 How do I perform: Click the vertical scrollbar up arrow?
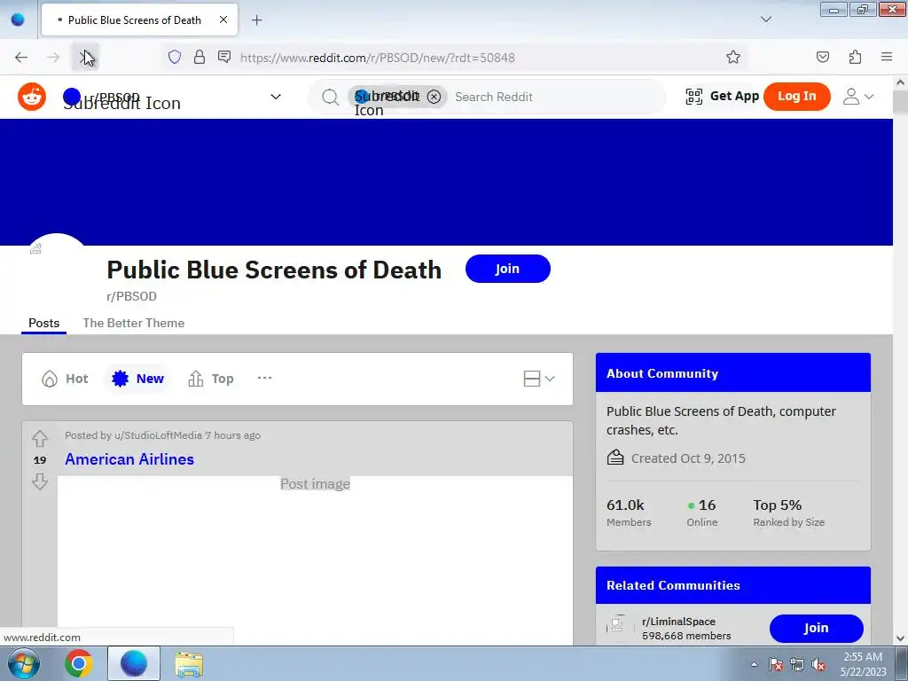click(x=900, y=82)
